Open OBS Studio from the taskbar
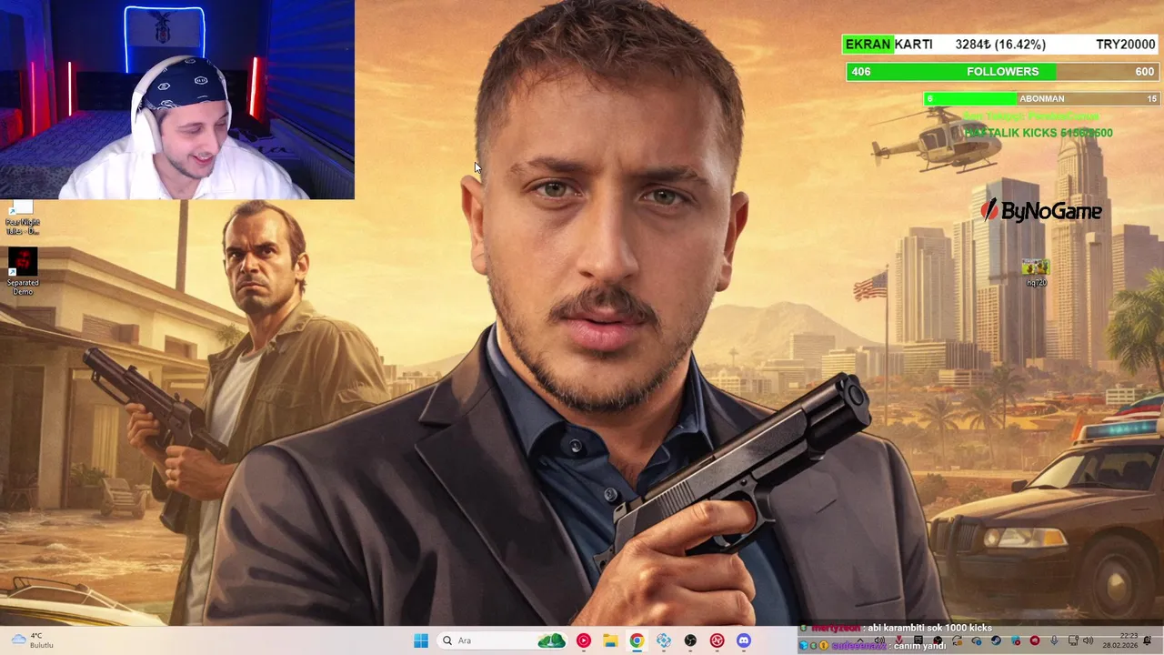1164x655 pixels. coord(690,640)
